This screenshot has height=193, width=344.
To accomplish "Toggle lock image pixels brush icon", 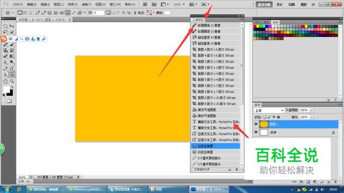I will point(269,117).
